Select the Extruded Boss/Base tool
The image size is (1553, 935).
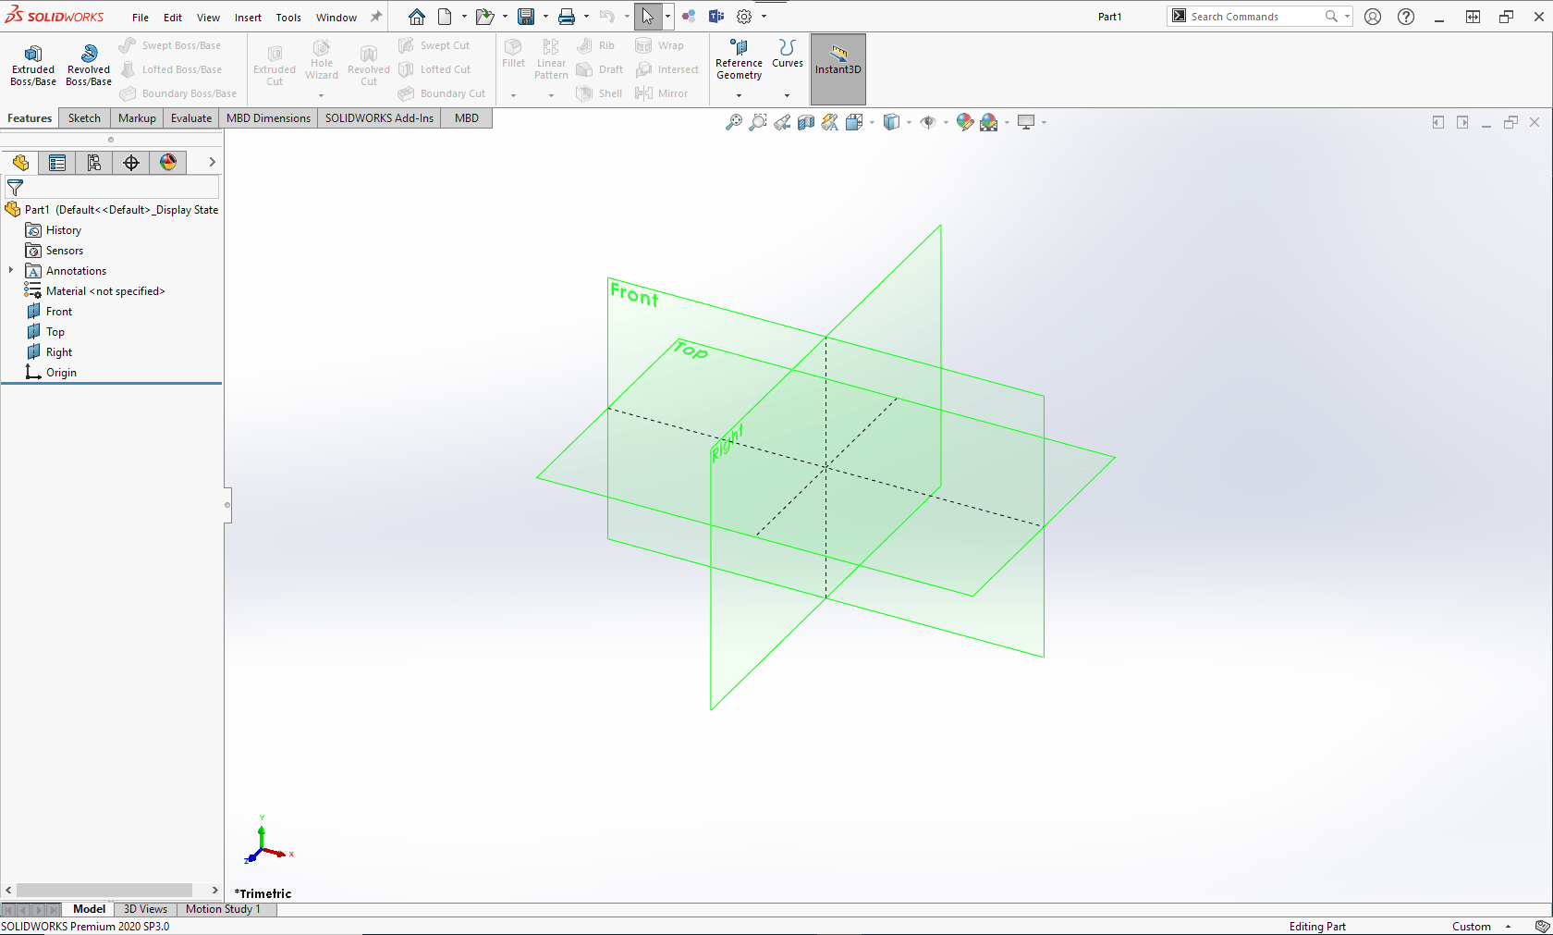(x=32, y=63)
